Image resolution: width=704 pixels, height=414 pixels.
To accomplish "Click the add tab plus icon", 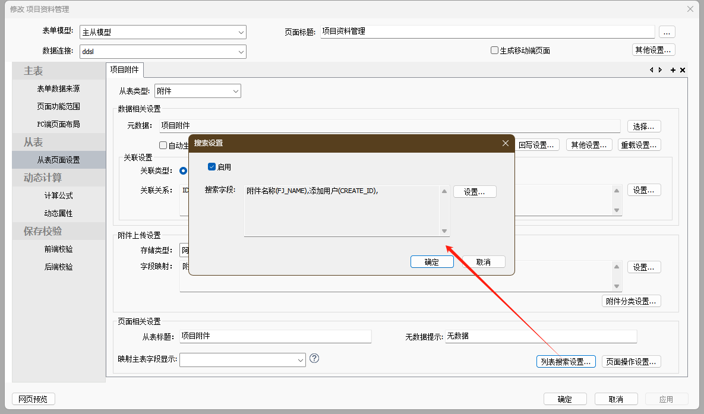I will (673, 70).
